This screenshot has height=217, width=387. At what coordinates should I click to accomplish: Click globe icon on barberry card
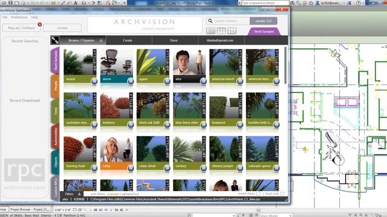(x=131, y=125)
